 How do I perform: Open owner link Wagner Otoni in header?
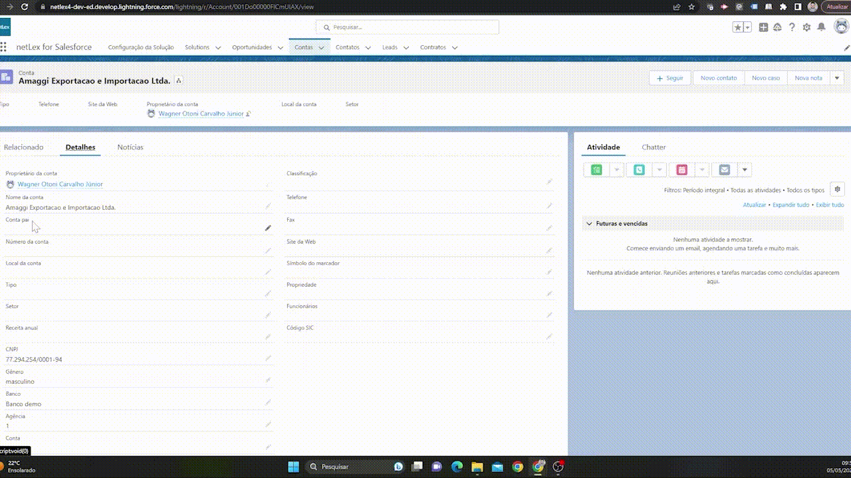coord(201,114)
